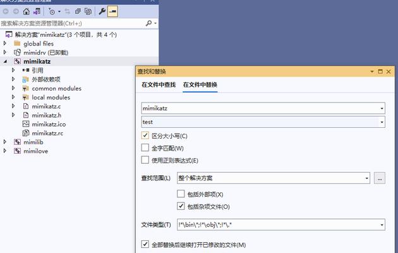398x253 pixels.
Task: Toggle the highlighted preview selected items icon
Action: [112, 11]
